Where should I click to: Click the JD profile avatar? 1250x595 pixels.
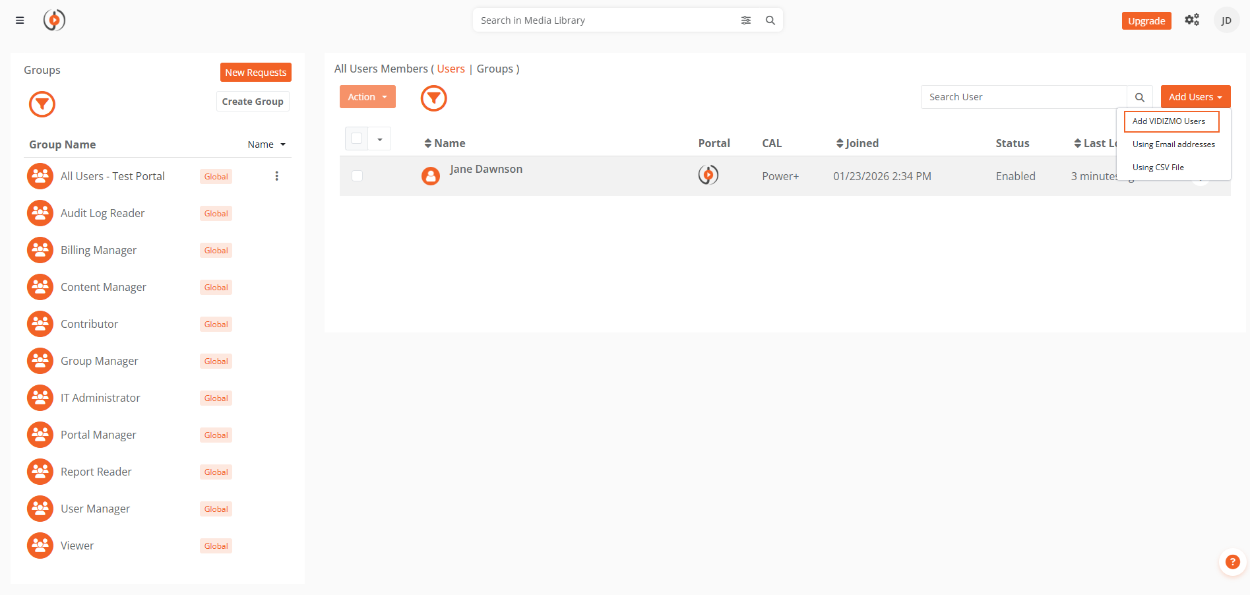[1226, 20]
